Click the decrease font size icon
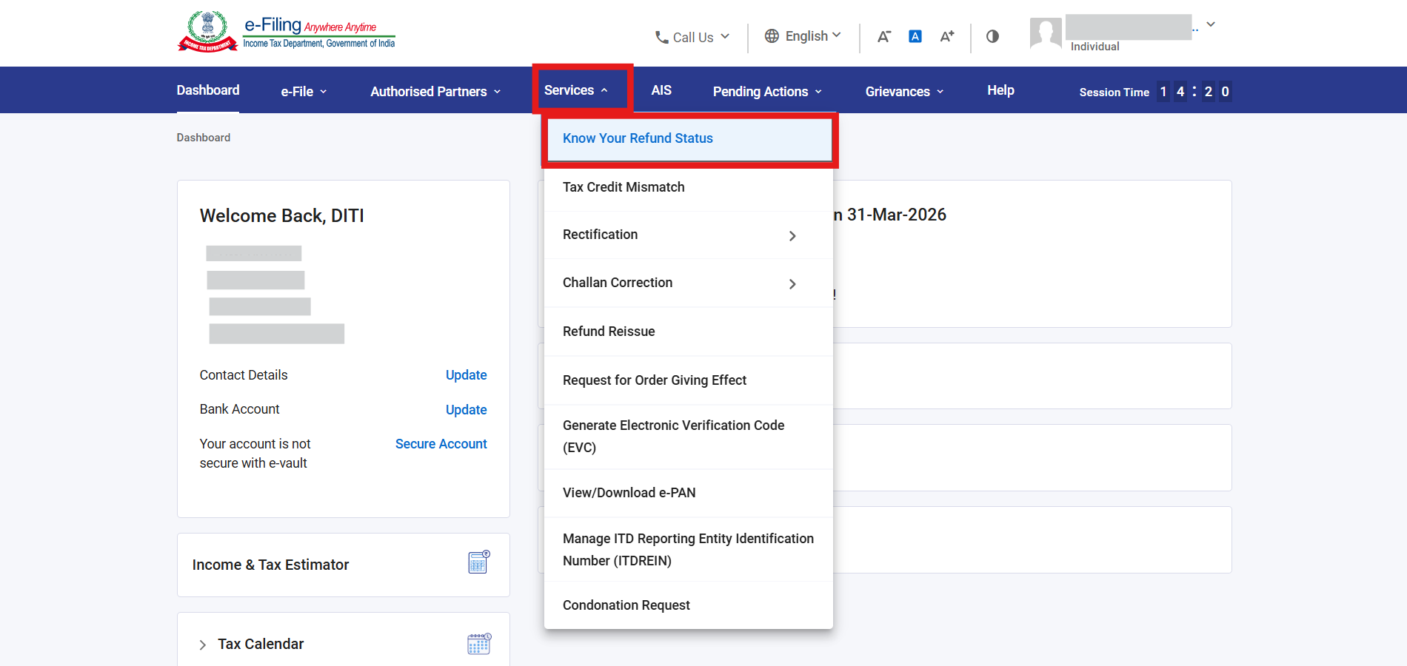The height and width of the screenshot is (666, 1407). click(883, 36)
